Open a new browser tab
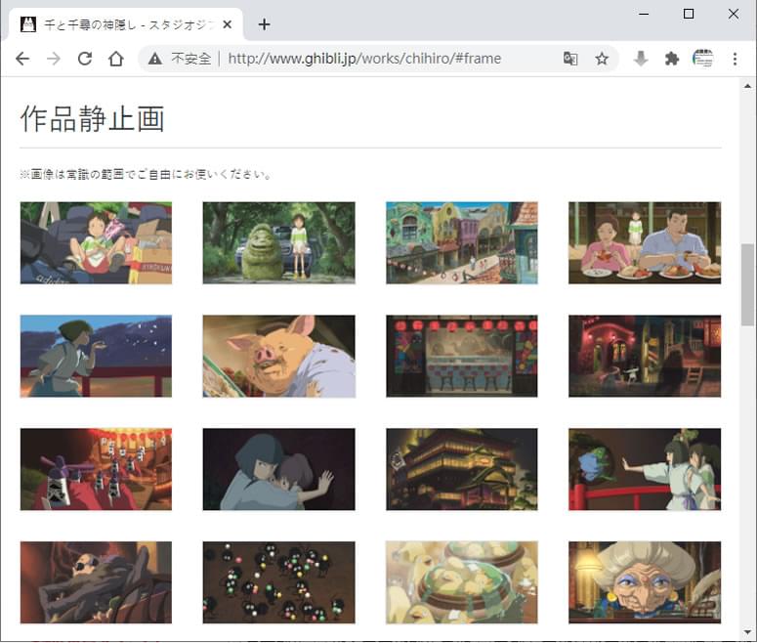 click(264, 24)
